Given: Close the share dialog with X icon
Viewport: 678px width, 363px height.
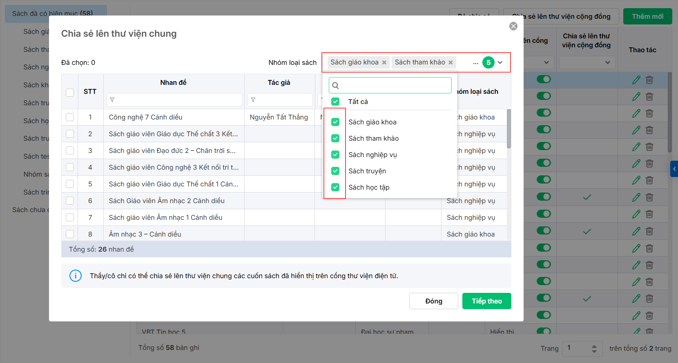Looking at the screenshot, I should point(513,26).
